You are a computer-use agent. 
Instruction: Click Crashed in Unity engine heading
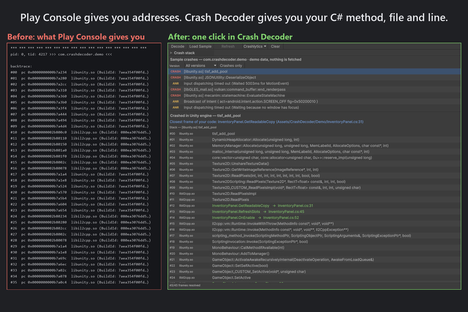(205, 116)
